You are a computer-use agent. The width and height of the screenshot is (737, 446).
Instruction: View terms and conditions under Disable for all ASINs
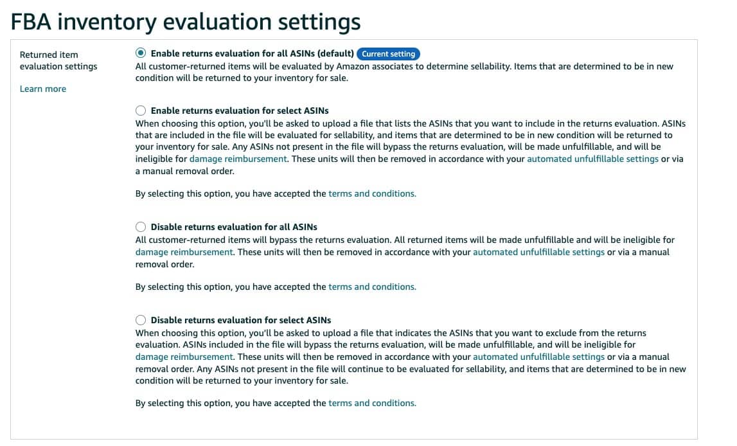(x=372, y=287)
